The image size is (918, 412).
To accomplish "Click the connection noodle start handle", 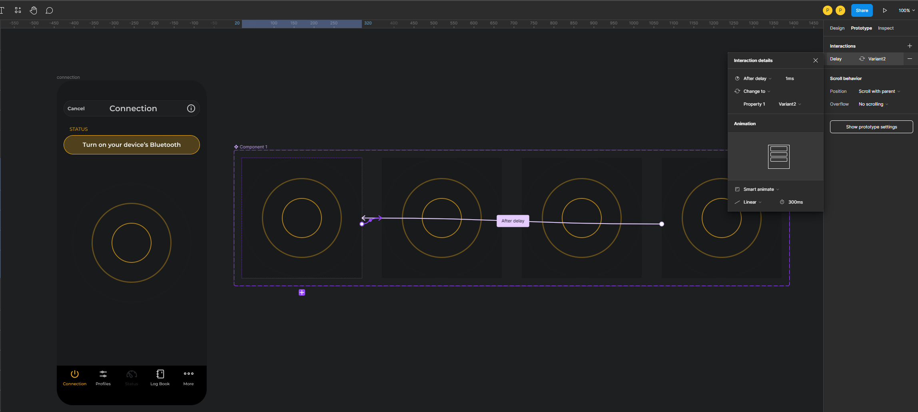I will click(x=362, y=224).
